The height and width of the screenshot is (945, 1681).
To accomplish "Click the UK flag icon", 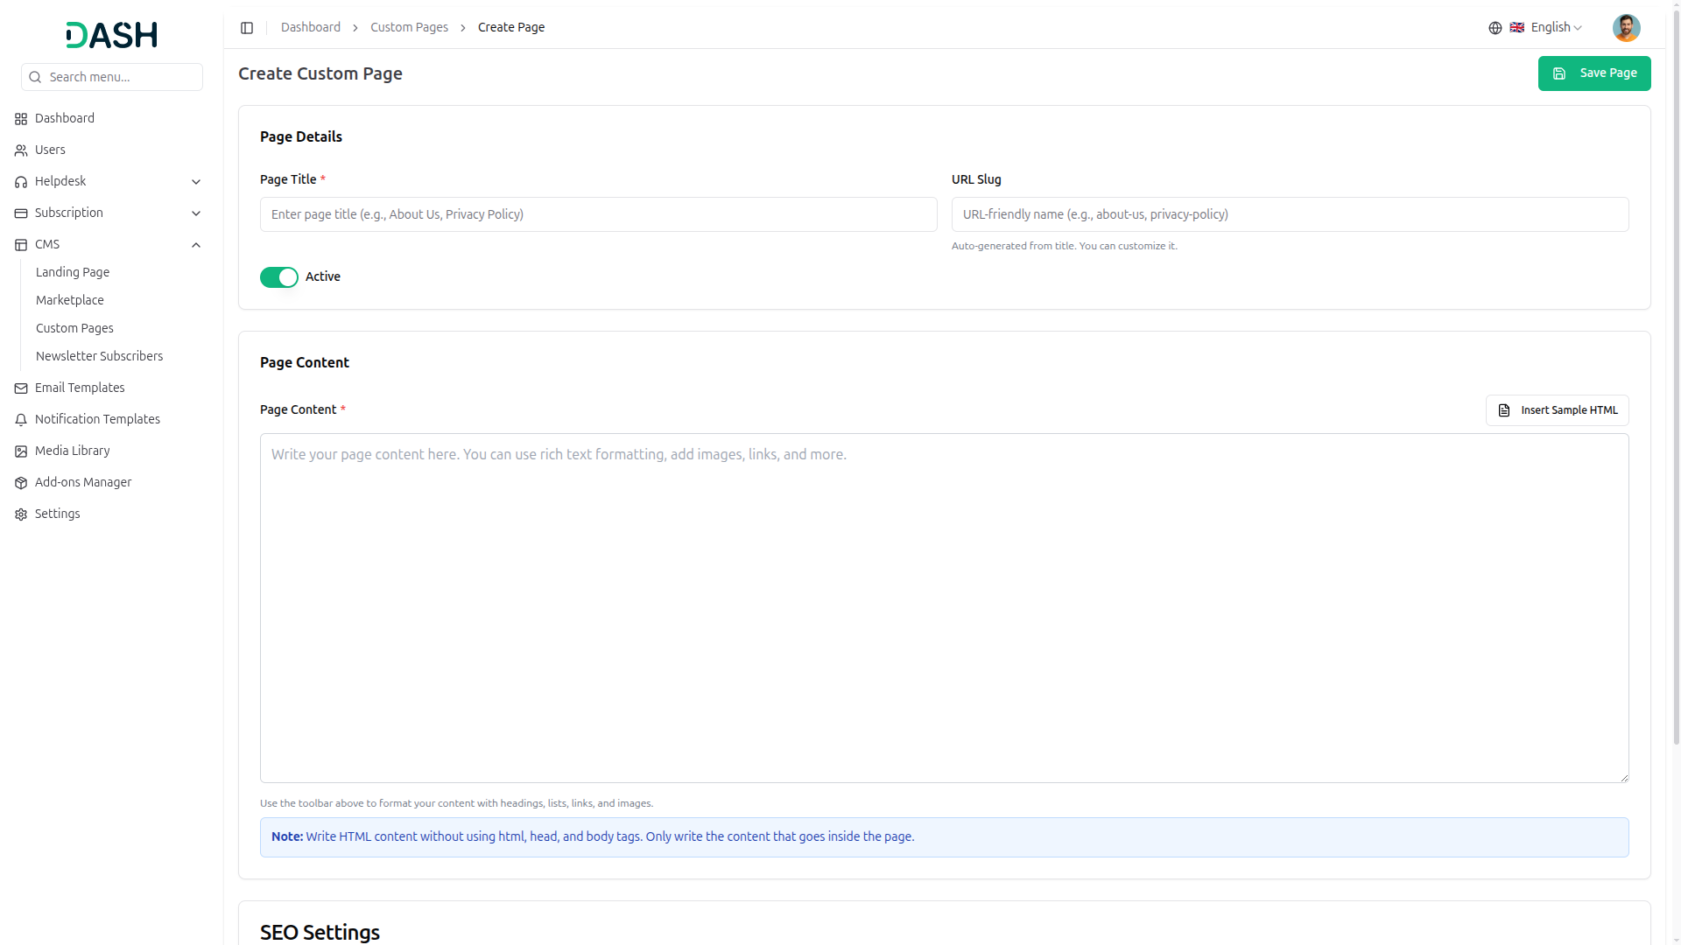I will [1517, 28].
